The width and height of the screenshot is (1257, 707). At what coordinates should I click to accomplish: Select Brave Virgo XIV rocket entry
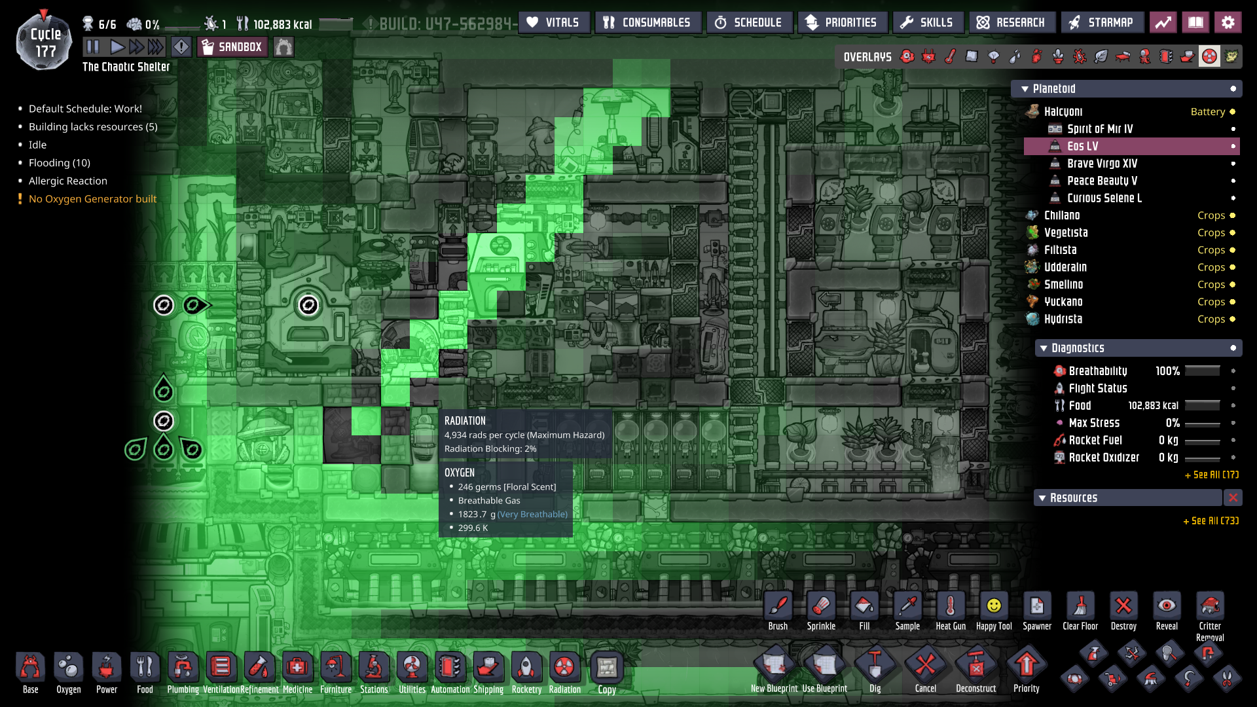1102,164
